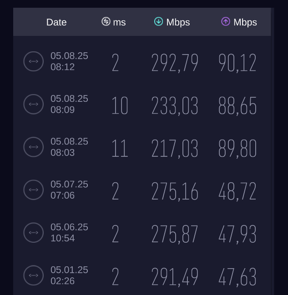Image resolution: width=288 pixels, height=295 pixels.
Task: Select the 89,80 upload speed value
Action: pyautogui.click(x=237, y=149)
